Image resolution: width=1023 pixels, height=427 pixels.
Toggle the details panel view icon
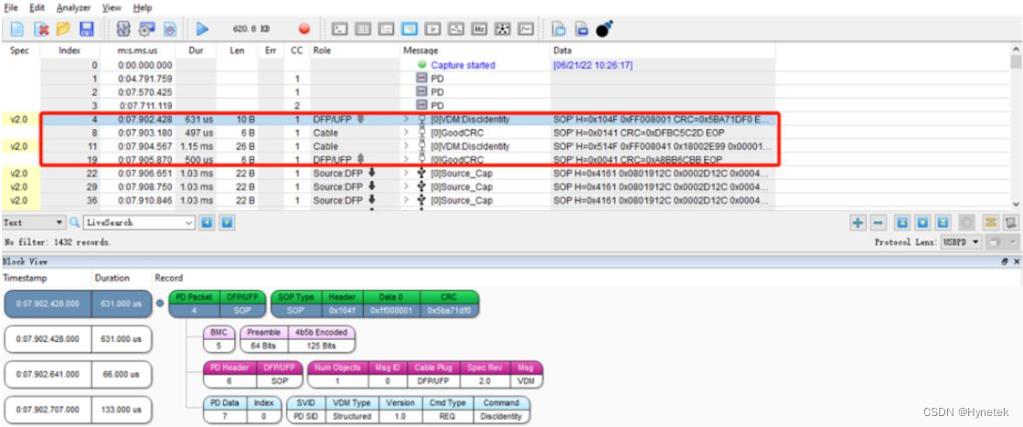point(386,28)
